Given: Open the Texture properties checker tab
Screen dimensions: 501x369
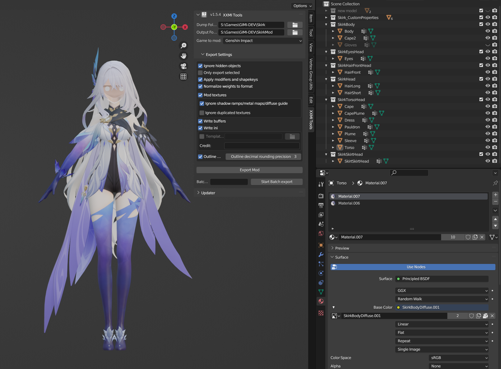Looking at the screenshot, I should (x=321, y=313).
